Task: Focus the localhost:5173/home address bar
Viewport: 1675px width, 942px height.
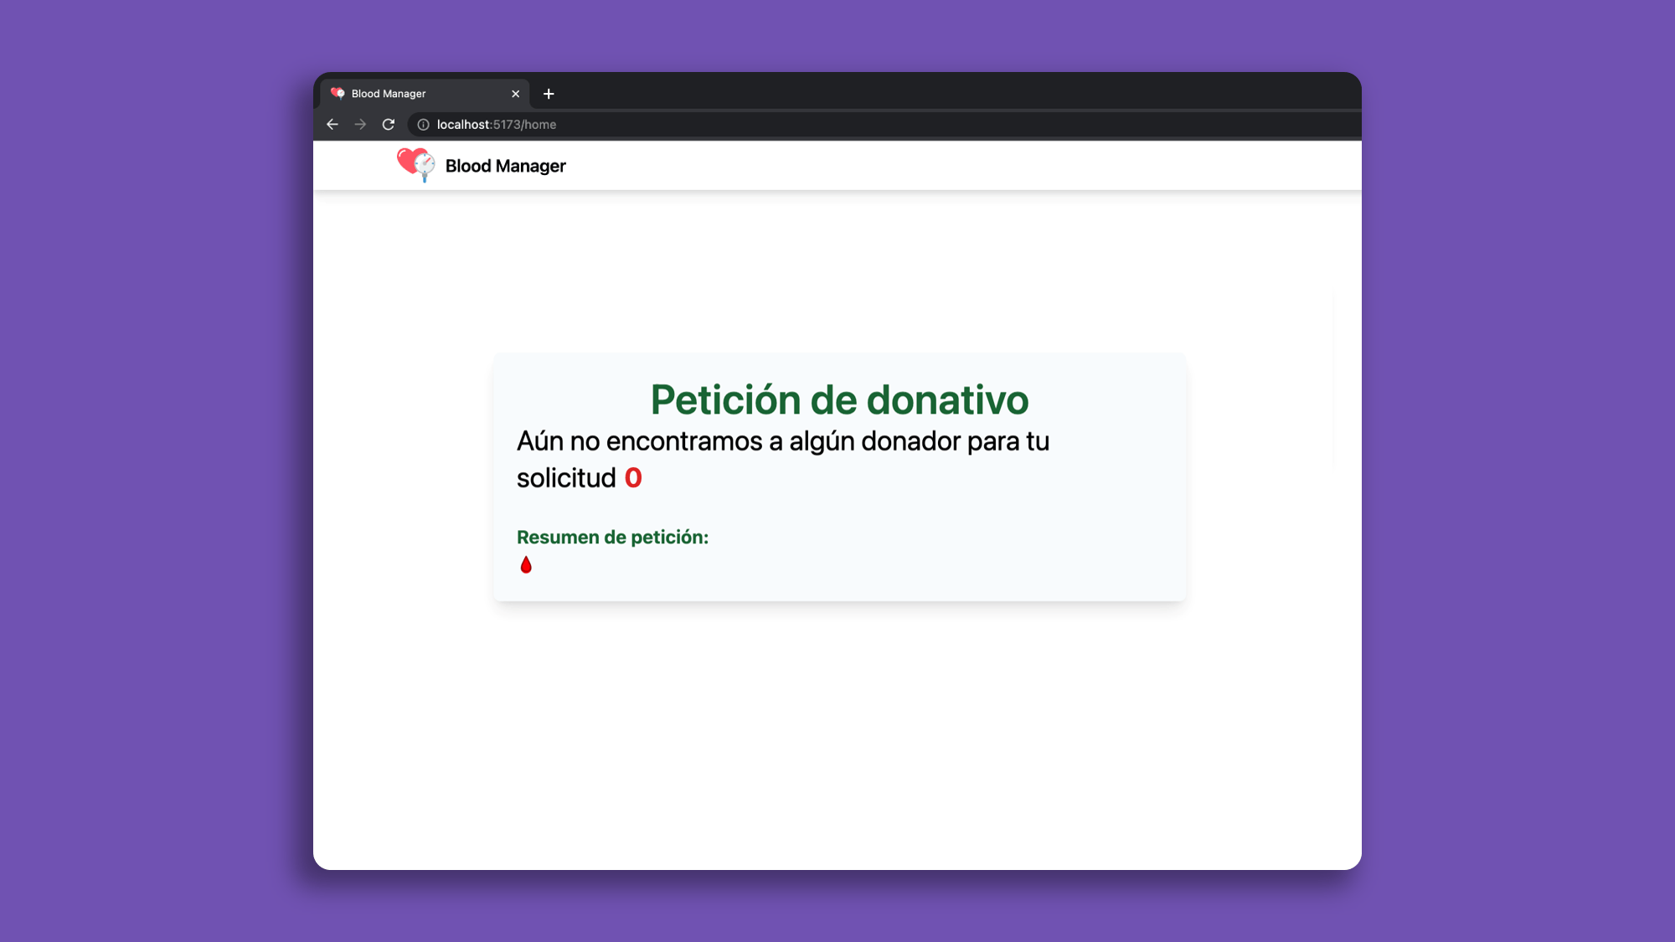Action: pos(754,125)
